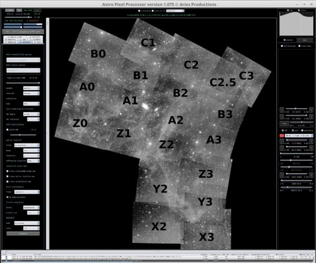Screen dimensions: 316x263
Task: Click left arrow of the topmost right-panel slider
Action: [282, 110]
